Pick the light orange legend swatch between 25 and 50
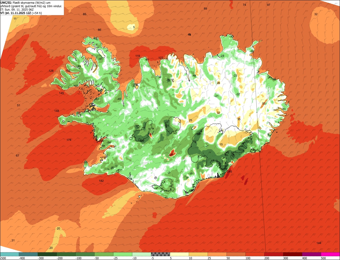This screenshot has width=340, height=260. coord(217,254)
